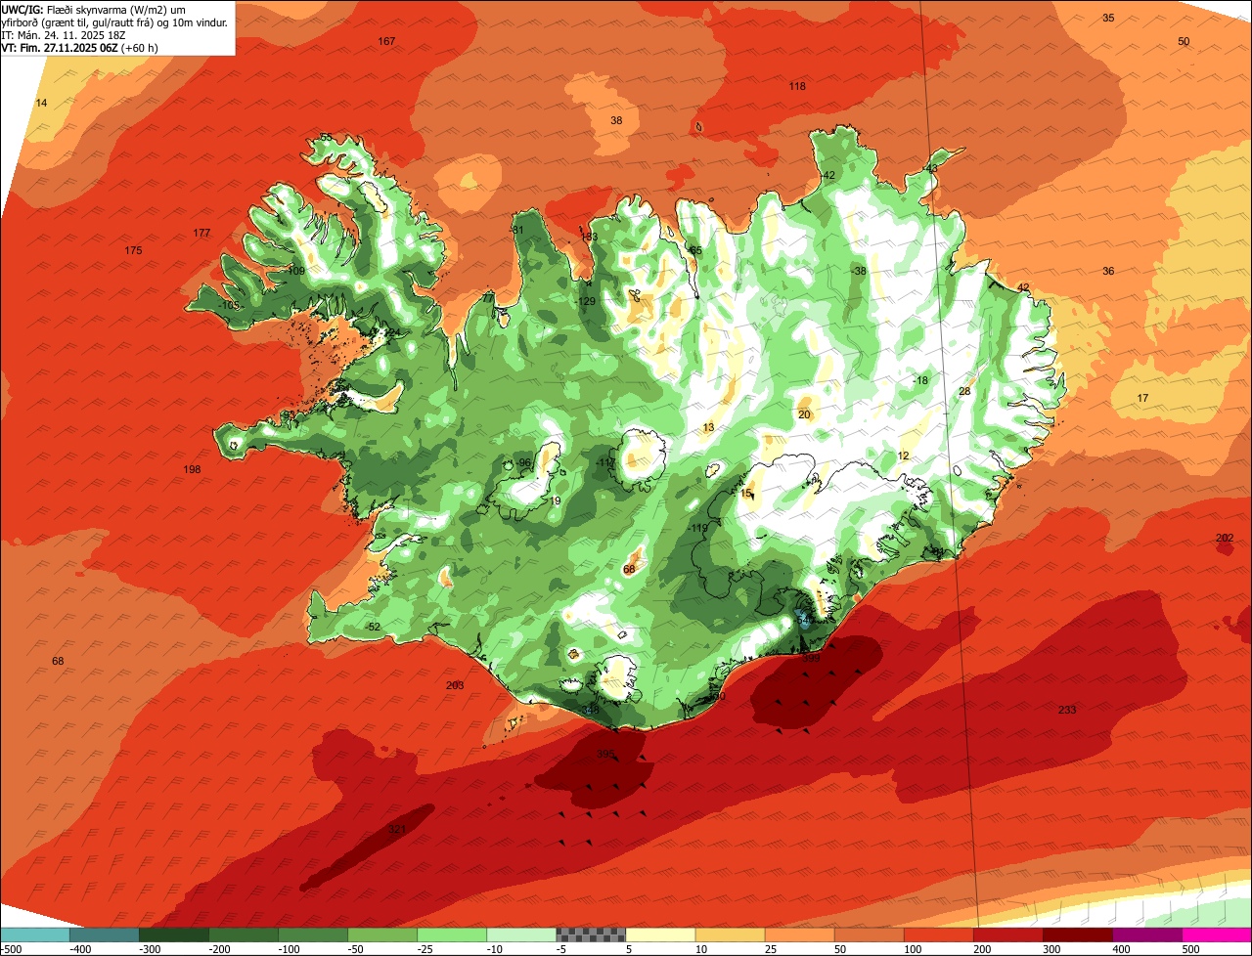Screen dimensions: 1252x956
Task: Click the pale mint swatch above -10
Action: [521, 934]
